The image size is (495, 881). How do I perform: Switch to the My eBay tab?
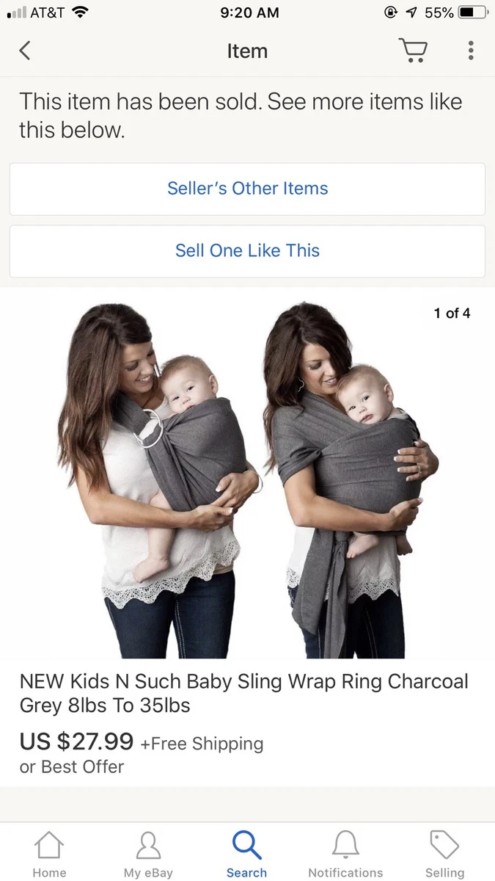[148, 873]
